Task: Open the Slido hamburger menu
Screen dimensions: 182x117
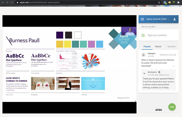Action: click(142, 19)
